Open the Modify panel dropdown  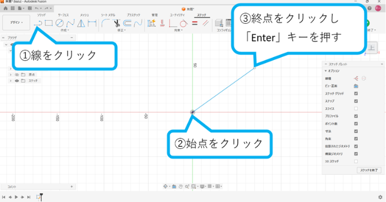tap(122, 30)
